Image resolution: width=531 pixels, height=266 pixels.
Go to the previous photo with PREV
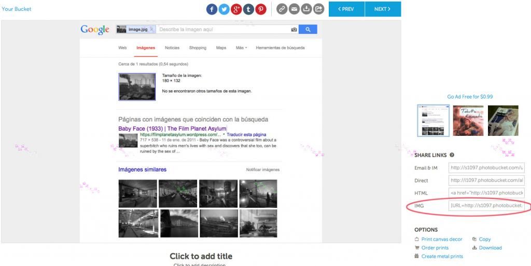[x=346, y=9]
